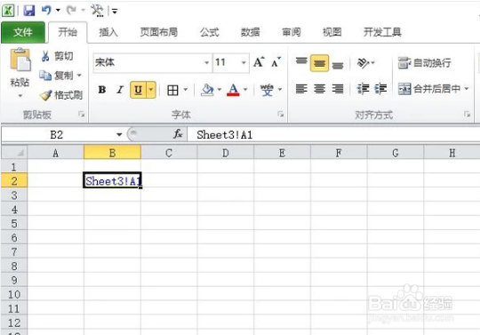Click decrease indent icon
Screen dimensions: 480x335
pyautogui.click(x=363, y=89)
